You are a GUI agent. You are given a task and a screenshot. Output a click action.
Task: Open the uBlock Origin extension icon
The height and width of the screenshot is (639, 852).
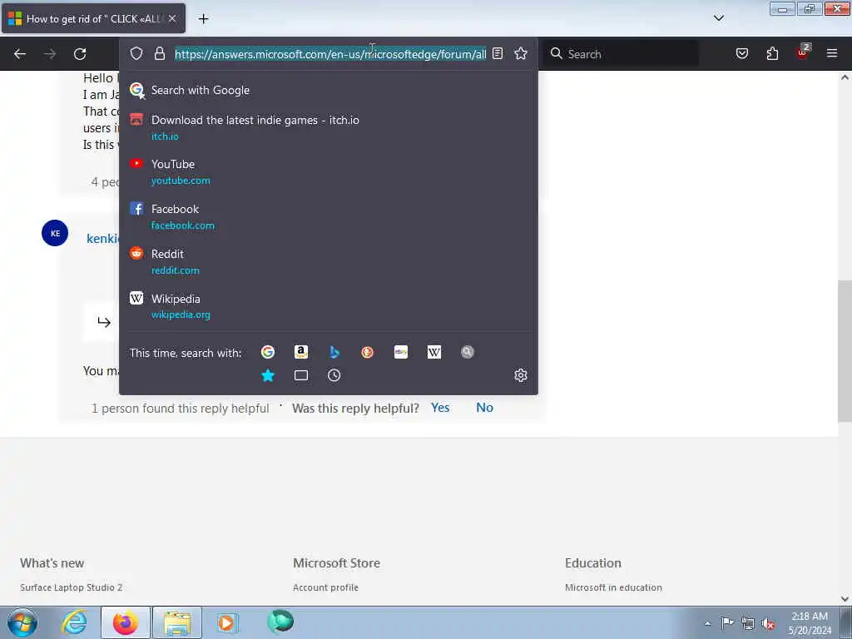[803, 52]
